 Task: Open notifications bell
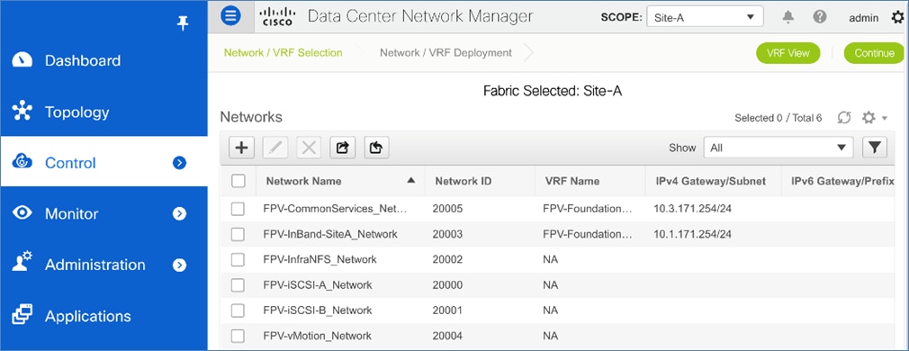787,17
